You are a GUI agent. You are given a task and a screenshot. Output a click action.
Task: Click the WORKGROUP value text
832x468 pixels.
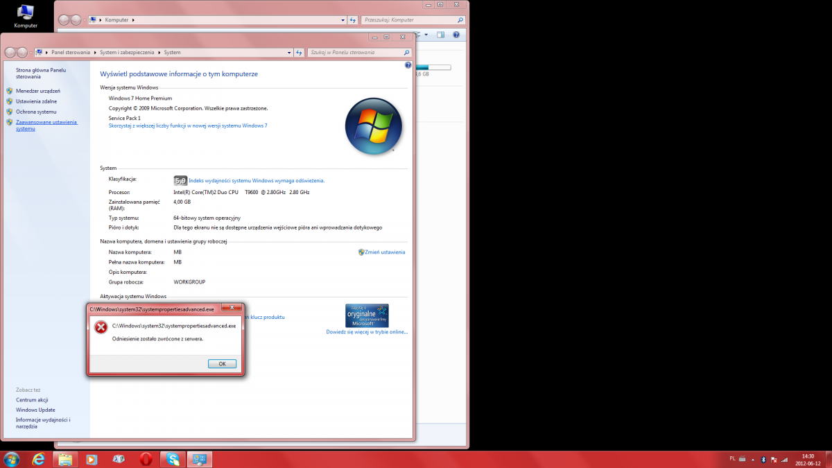coord(189,282)
